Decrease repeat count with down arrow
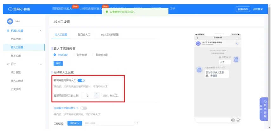The image size is (273, 136). click(x=97, y=97)
